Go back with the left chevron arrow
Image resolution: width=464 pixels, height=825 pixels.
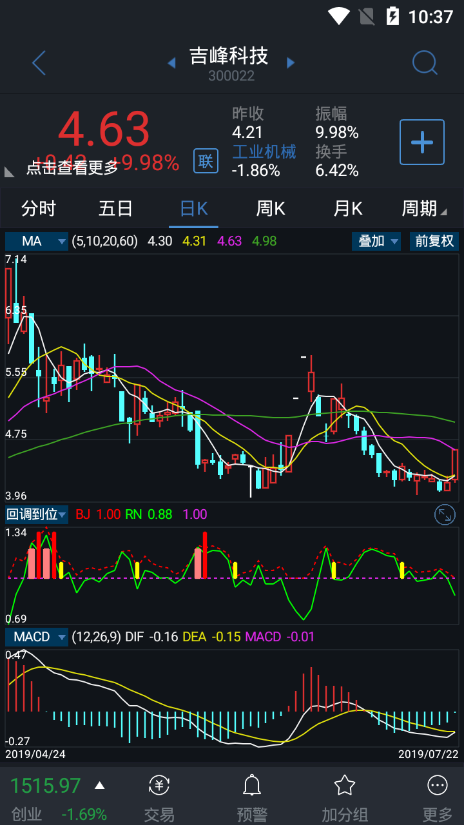click(x=39, y=63)
